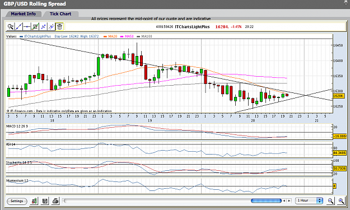Click the printer icon to print chart
Viewport: 350px width, 210px height.
pyautogui.click(x=55, y=201)
